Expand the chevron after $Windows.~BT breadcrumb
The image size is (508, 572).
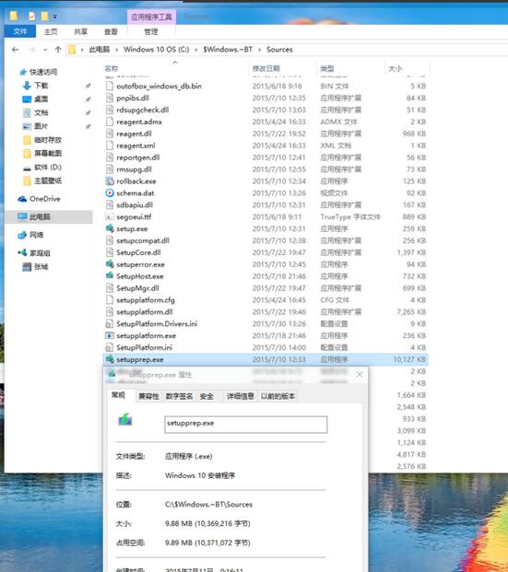(x=260, y=50)
